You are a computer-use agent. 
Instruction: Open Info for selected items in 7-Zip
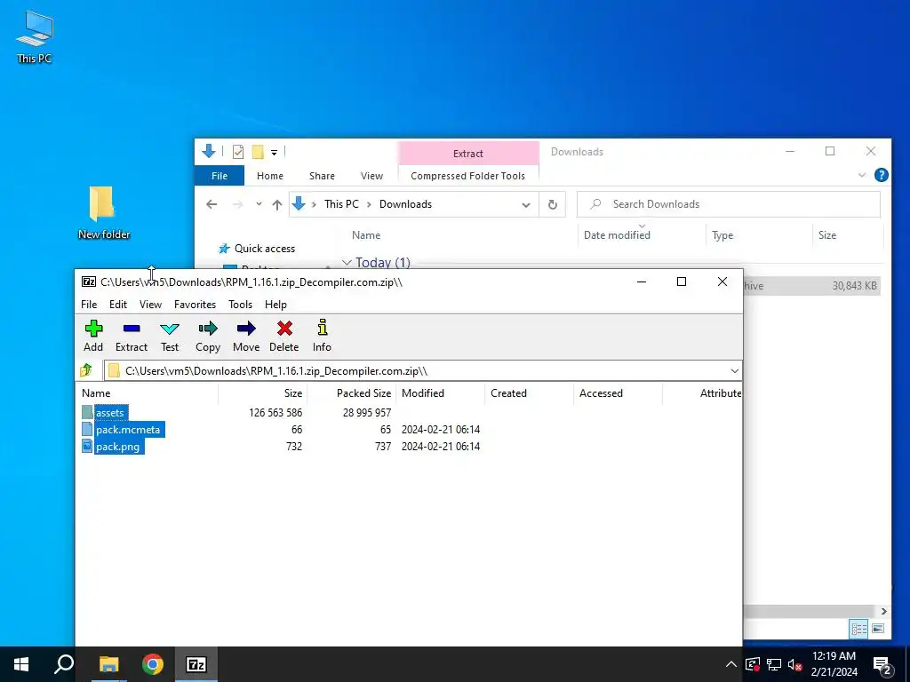(x=322, y=336)
